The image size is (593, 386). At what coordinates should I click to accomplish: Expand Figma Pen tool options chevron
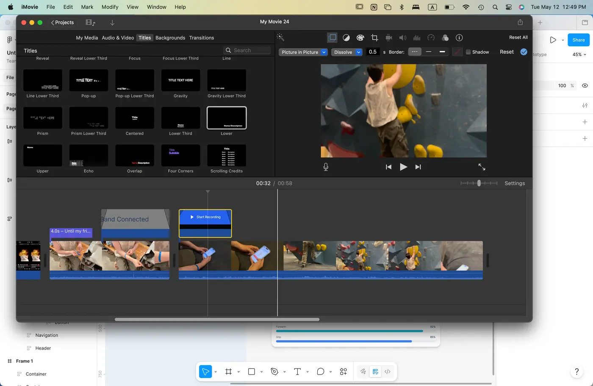285,372
